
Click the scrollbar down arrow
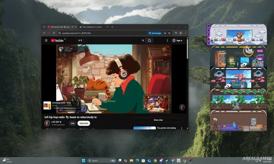pos(187,128)
